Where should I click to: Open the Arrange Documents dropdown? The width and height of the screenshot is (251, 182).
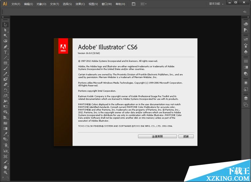point(144,4)
